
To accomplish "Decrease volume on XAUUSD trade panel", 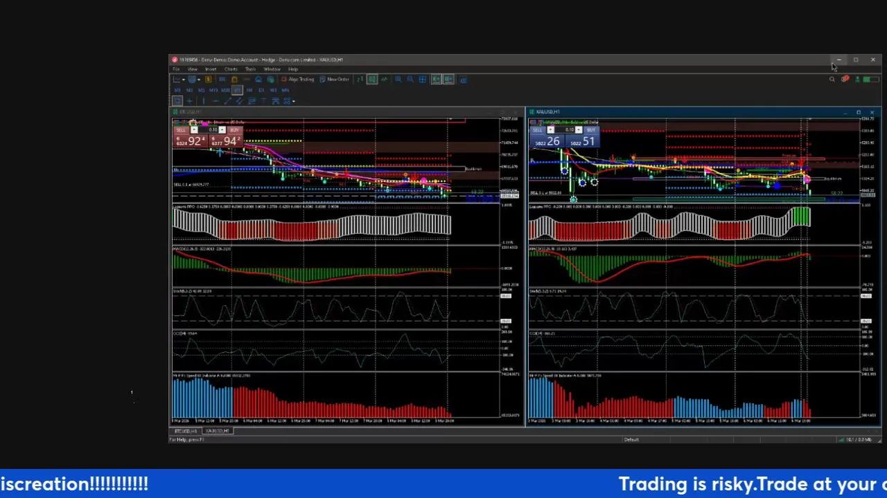I will click(x=550, y=130).
